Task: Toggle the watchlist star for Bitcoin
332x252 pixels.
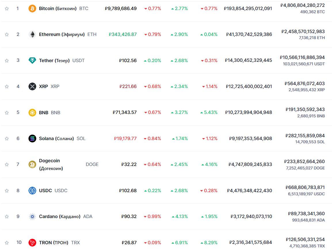Action: pos(7,9)
